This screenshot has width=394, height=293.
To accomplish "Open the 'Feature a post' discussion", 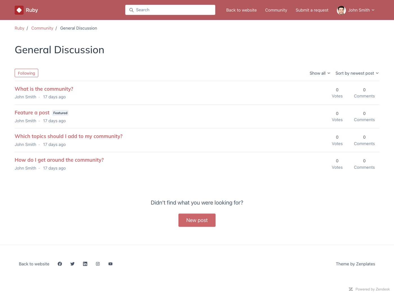I will (32, 113).
